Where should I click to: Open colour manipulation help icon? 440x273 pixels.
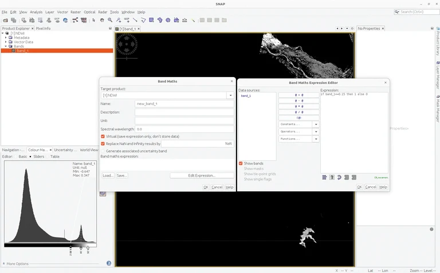coord(109,263)
